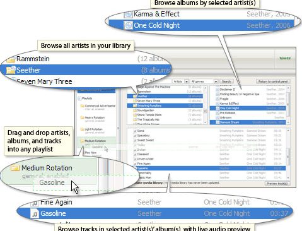Click the Search button
This screenshot has width=302, height=231.
[x=226, y=81]
